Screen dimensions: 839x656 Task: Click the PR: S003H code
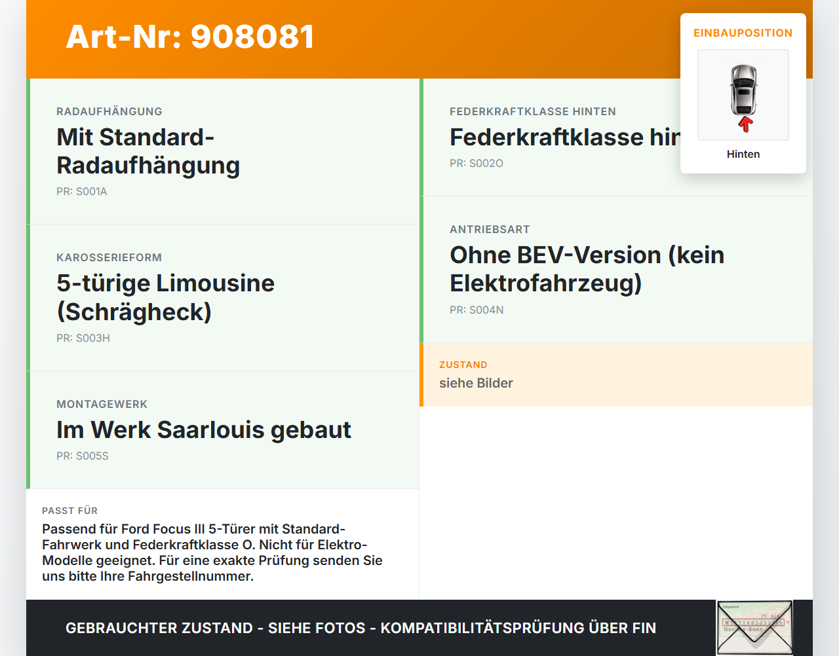[83, 338]
